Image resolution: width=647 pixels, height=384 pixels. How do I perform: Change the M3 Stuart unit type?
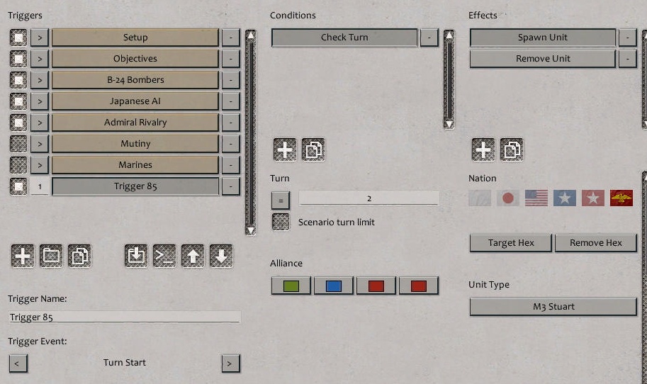pos(553,307)
